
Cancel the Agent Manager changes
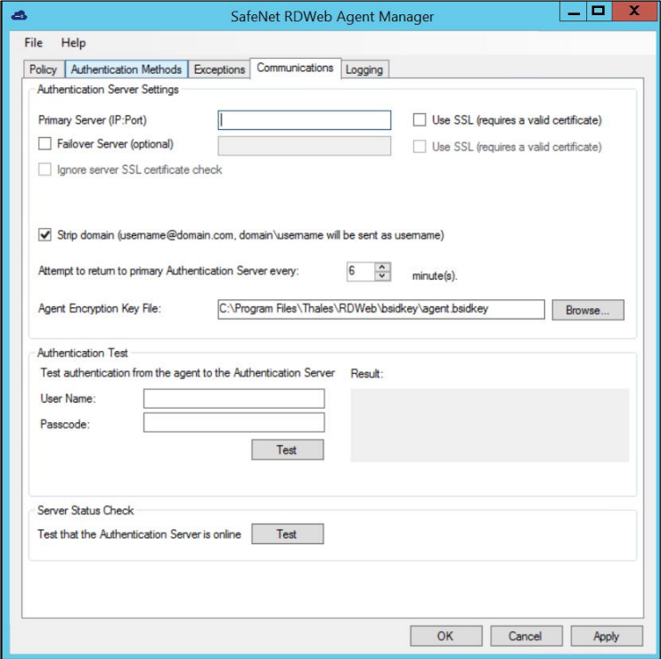point(526,636)
